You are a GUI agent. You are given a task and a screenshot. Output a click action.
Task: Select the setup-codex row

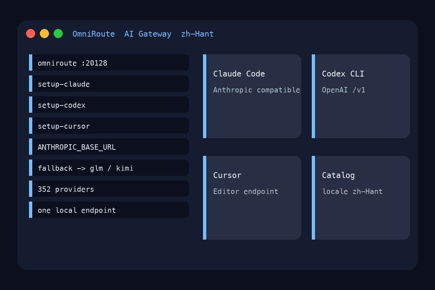(109, 104)
